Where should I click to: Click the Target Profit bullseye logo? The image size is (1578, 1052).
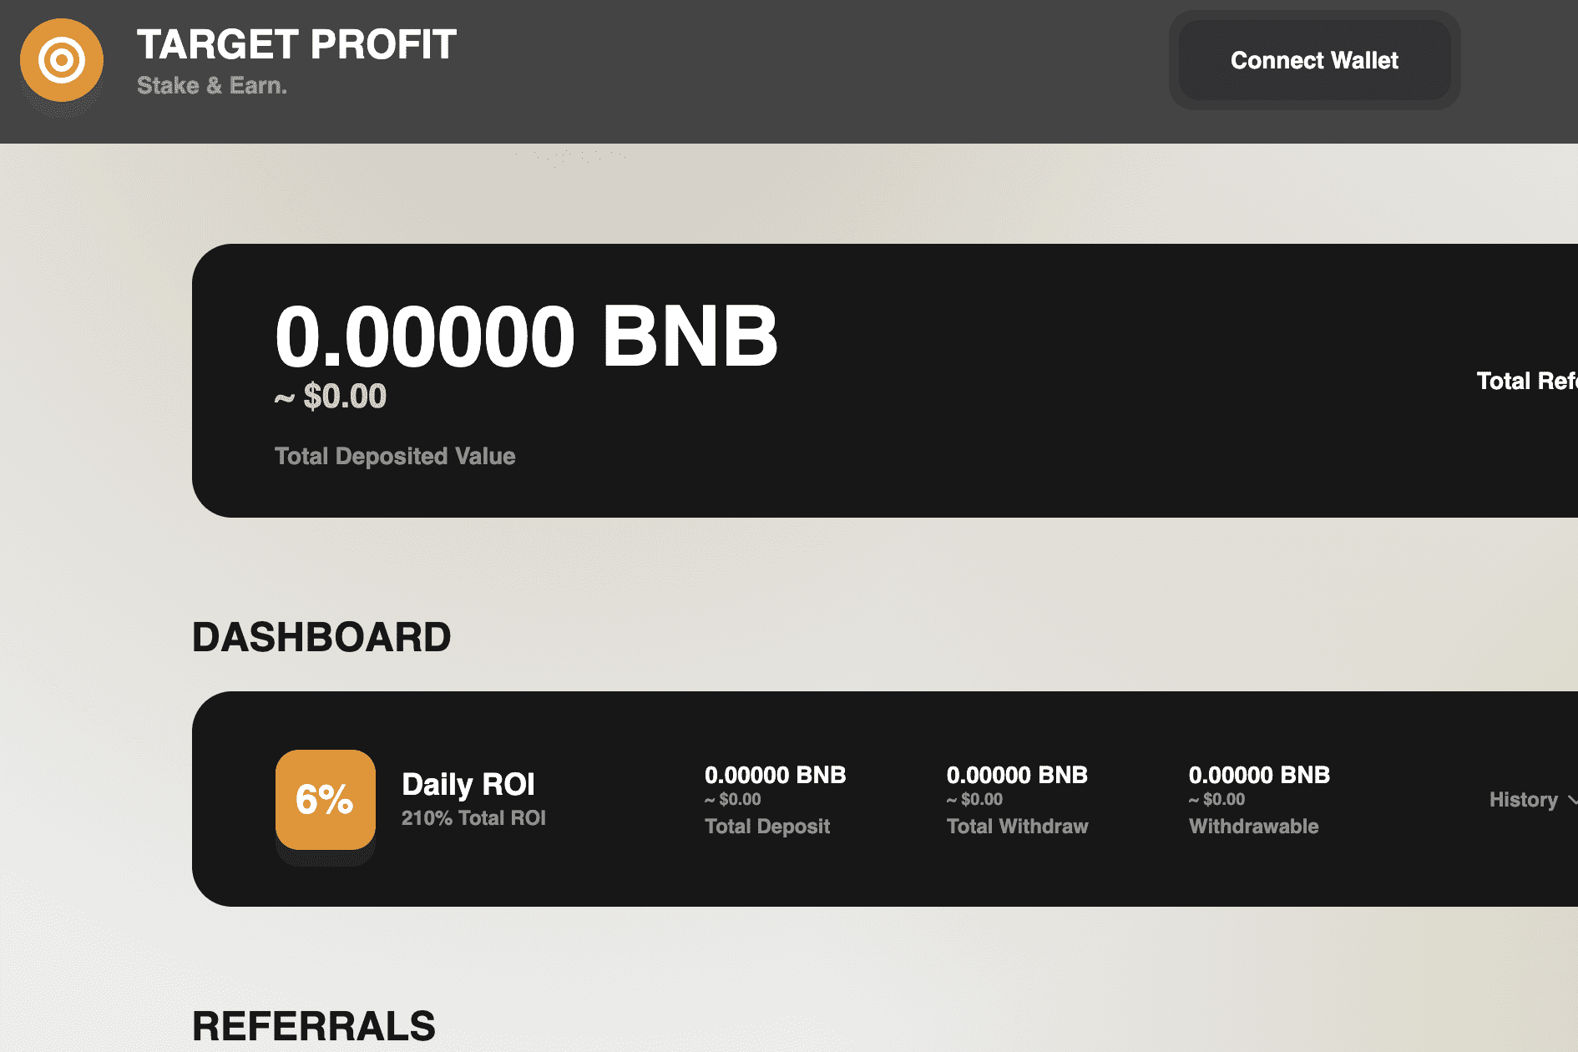[x=61, y=60]
